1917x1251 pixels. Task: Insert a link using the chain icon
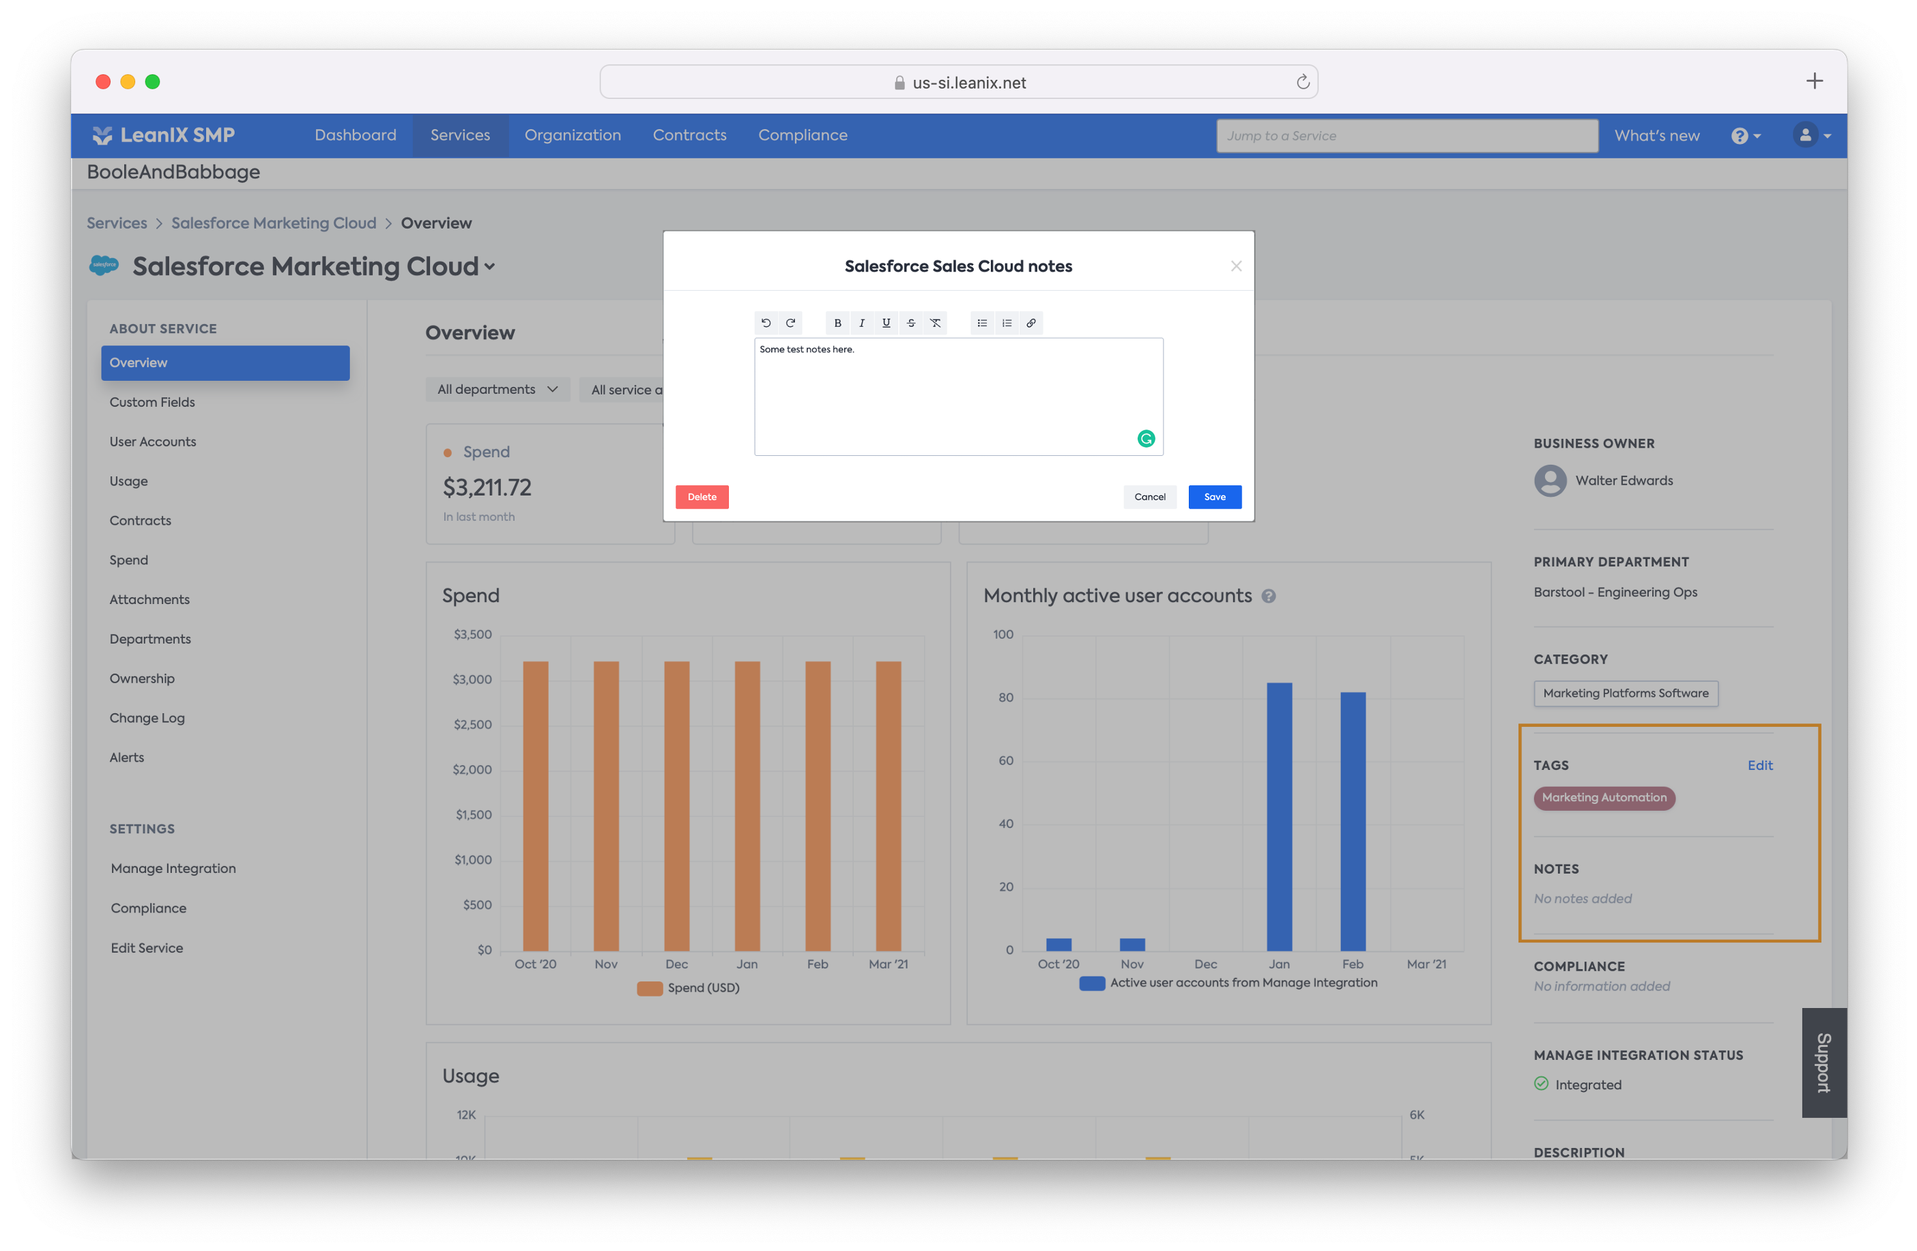pyautogui.click(x=1031, y=323)
